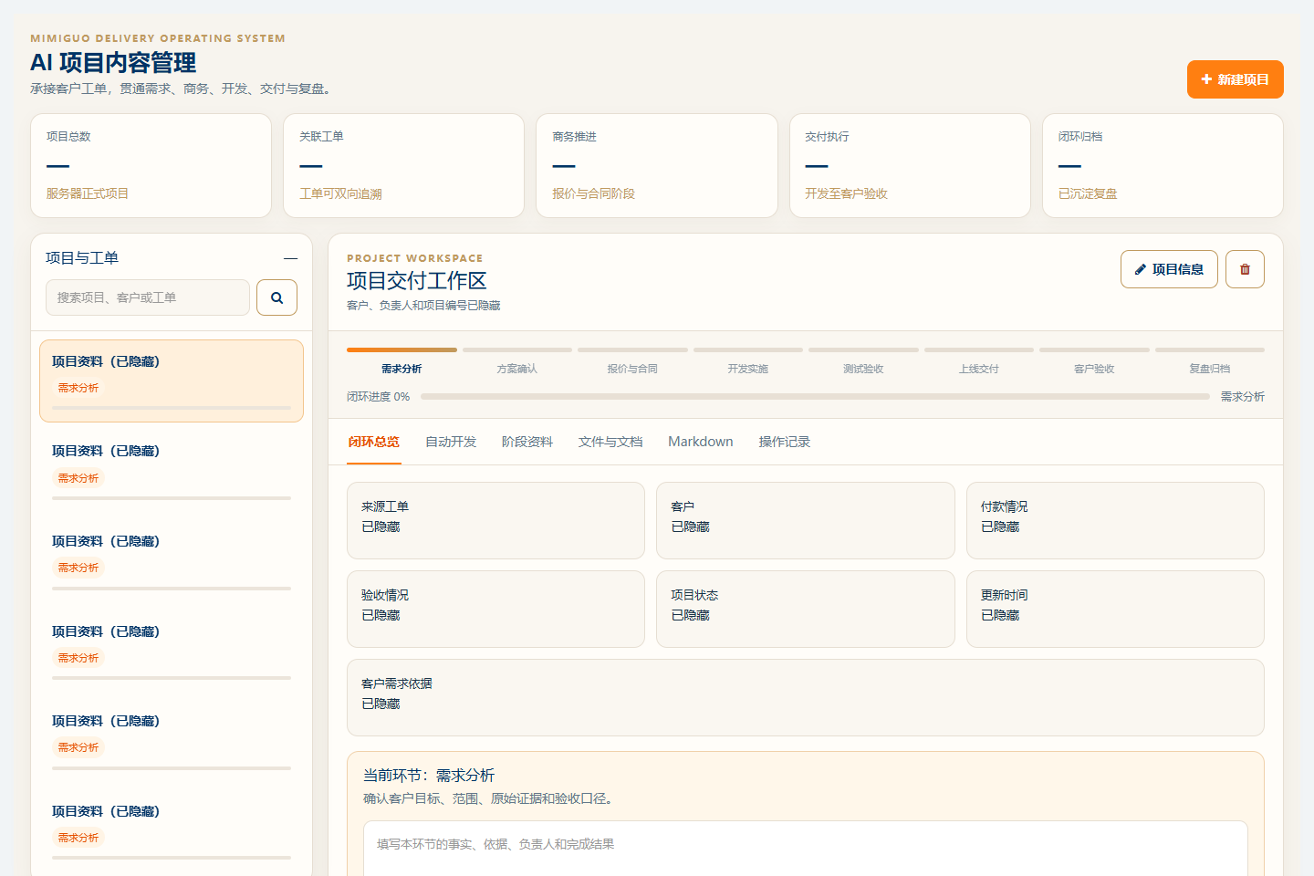This screenshot has height=876, width=1314.
Task: View the 操作记录 tab
Action: pyautogui.click(x=785, y=442)
